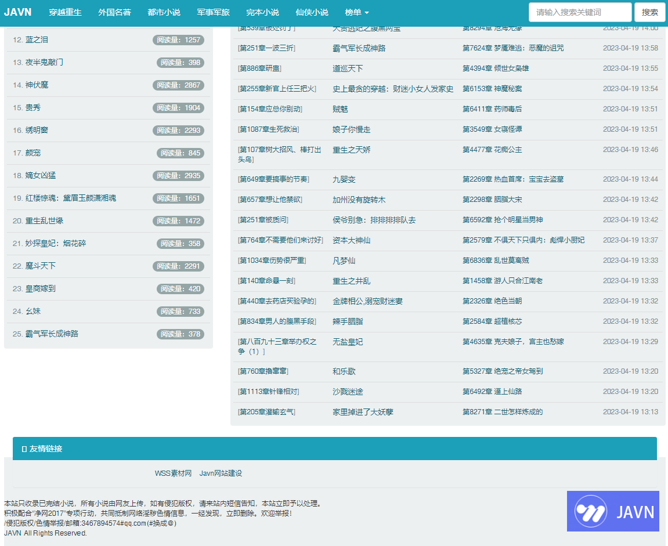Open 霸气军长成神路 in the ranking list

52,334
